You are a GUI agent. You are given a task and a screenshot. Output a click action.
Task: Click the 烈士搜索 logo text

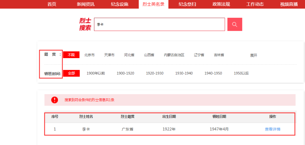tap(85, 25)
